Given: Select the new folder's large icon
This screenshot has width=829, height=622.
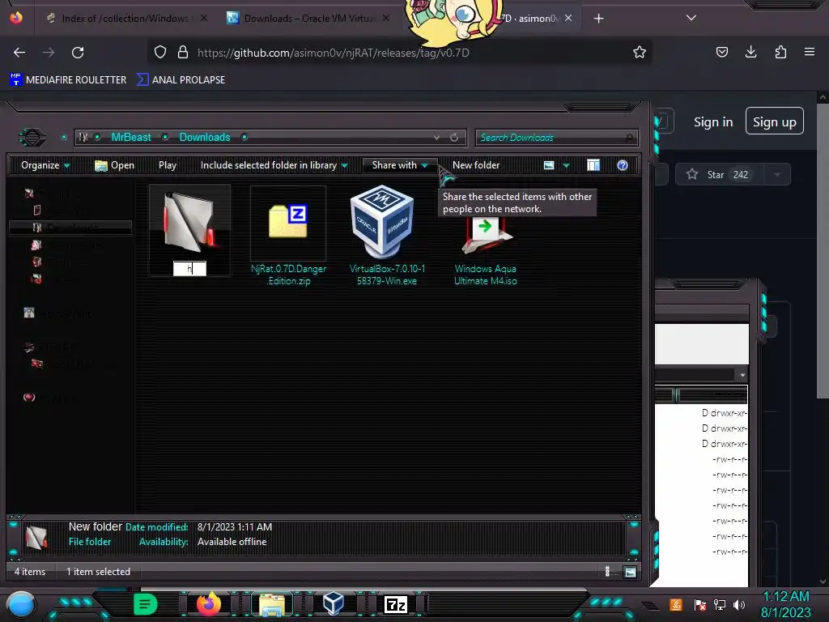Looking at the screenshot, I should coord(189,222).
